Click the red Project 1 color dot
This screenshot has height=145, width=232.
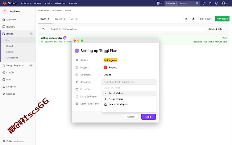(105, 67)
